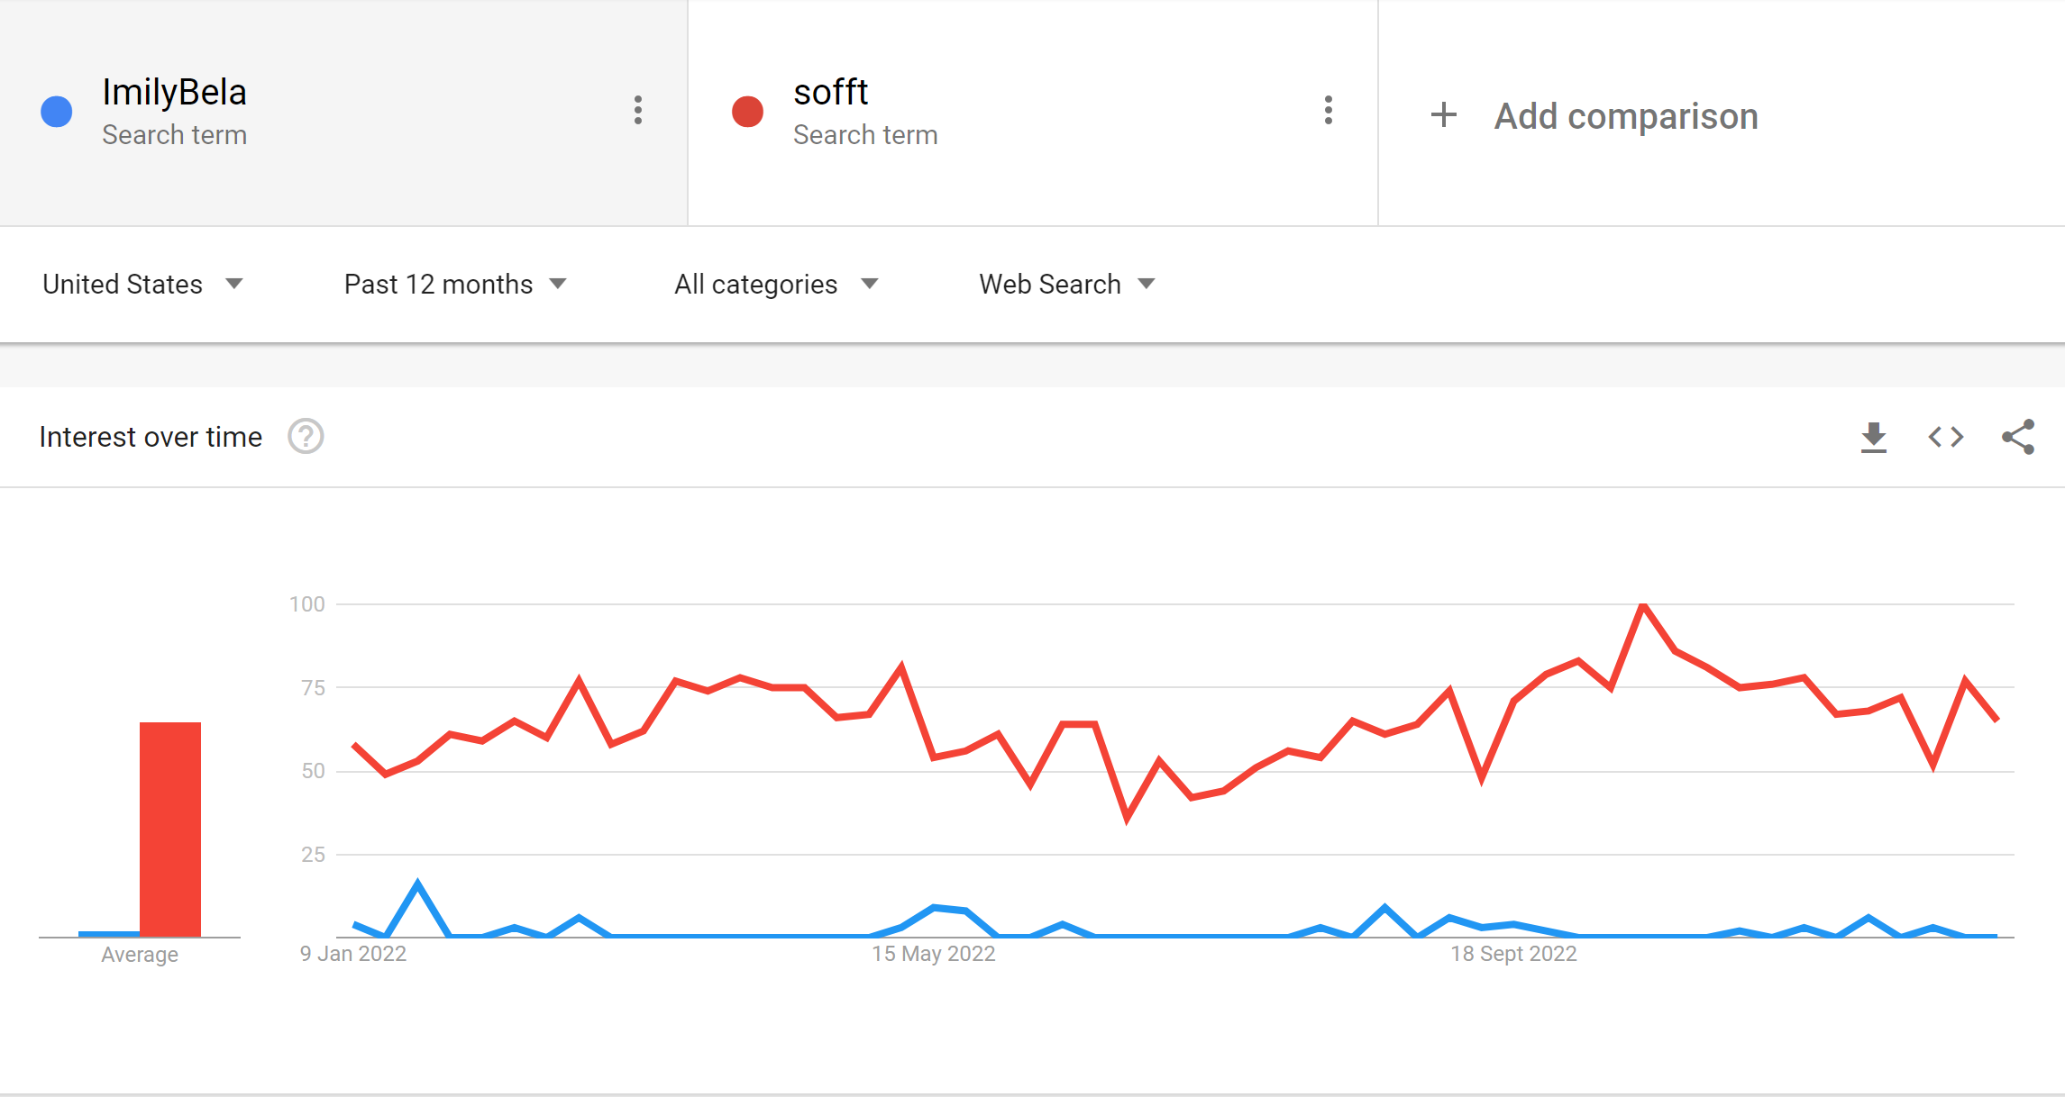Click the sofft peak at 100

(1643, 605)
